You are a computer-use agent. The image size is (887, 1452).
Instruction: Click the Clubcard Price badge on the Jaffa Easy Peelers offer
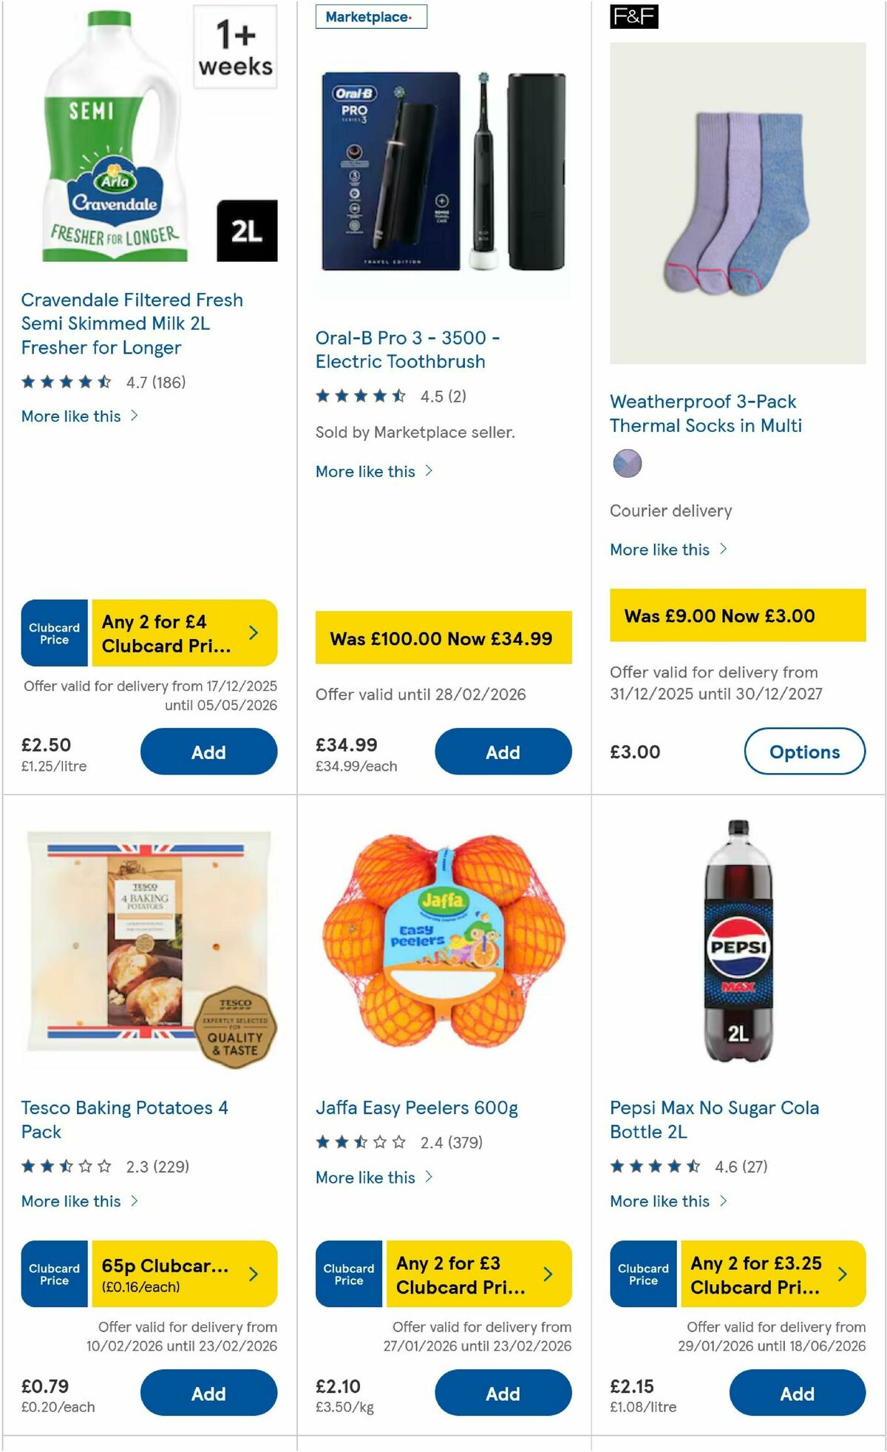pyautogui.click(x=347, y=1274)
